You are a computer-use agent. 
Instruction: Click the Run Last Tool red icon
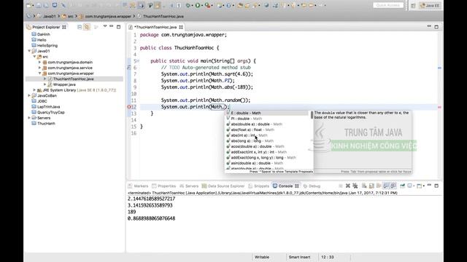[207, 5]
